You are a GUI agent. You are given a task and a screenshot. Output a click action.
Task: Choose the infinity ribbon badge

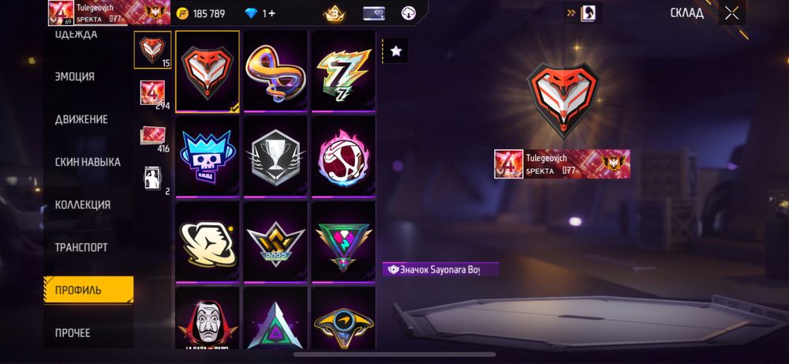point(275,72)
